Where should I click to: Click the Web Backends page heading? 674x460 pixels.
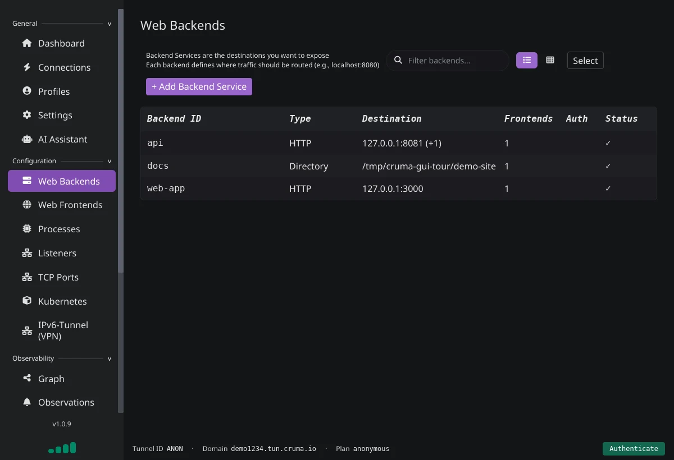(183, 25)
